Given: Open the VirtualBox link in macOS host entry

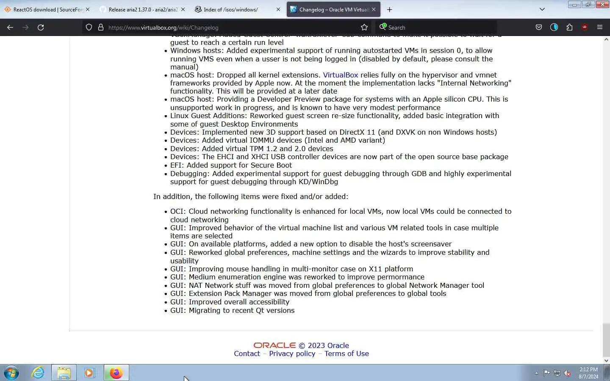Looking at the screenshot, I should 341,75.
